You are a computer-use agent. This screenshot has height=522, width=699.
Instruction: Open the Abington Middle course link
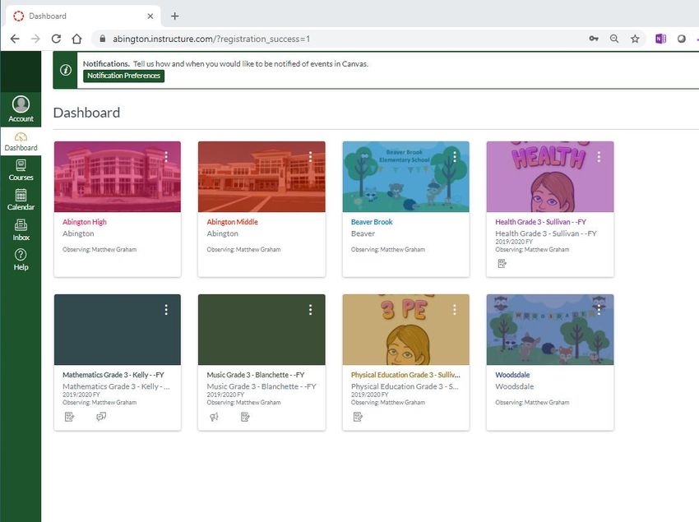coord(232,222)
